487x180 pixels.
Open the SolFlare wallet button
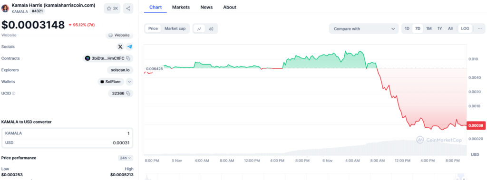[x=111, y=82]
